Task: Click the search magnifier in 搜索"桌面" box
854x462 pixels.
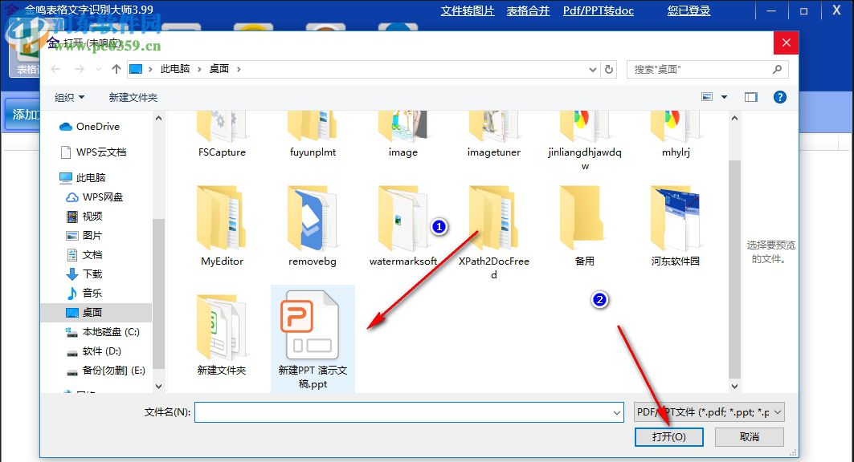Action: pos(776,70)
